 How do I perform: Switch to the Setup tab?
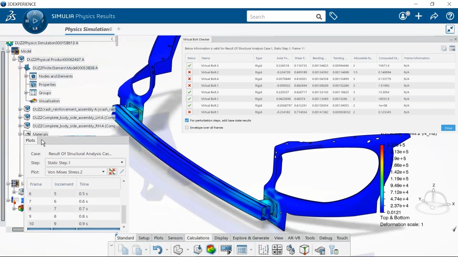pyautogui.click(x=144, y=238)
